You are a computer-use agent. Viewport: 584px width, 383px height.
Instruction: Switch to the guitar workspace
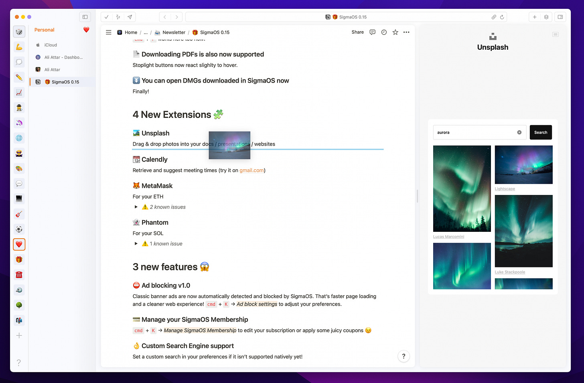point(19,214)
